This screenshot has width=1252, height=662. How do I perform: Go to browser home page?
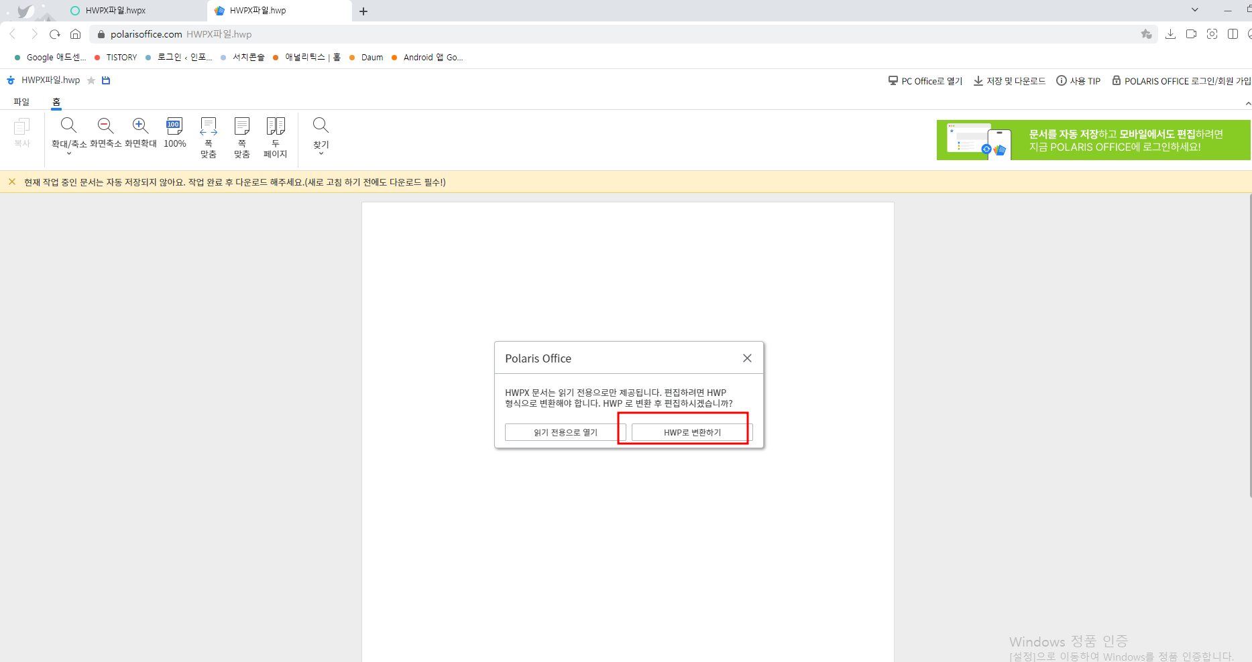point(76,34)
